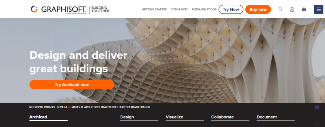Open the Community menu item

(179, 9)
